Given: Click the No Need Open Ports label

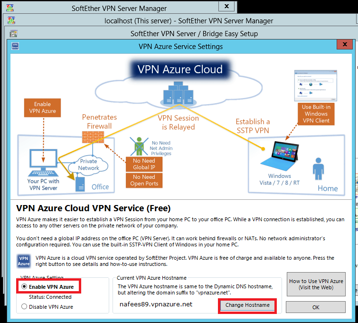Looking at the screenshot, I should click(x=144, y=180).
